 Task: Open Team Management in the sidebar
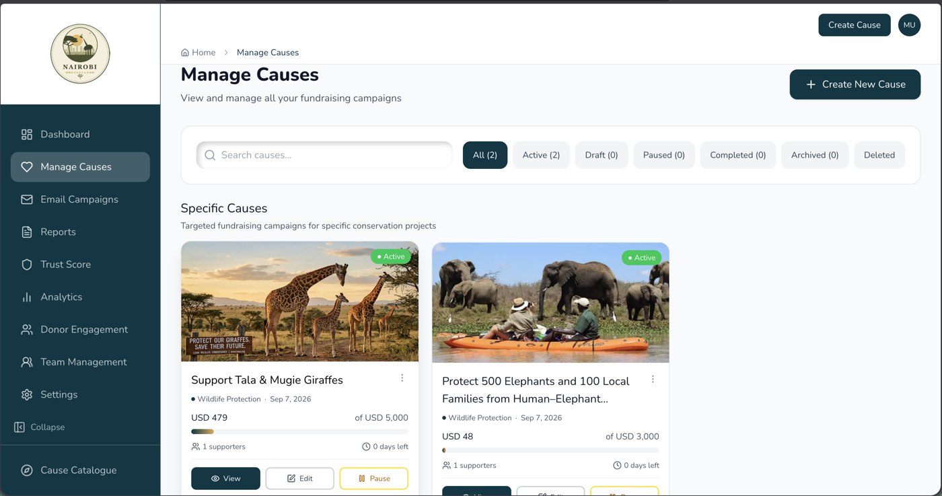point(80,362)
